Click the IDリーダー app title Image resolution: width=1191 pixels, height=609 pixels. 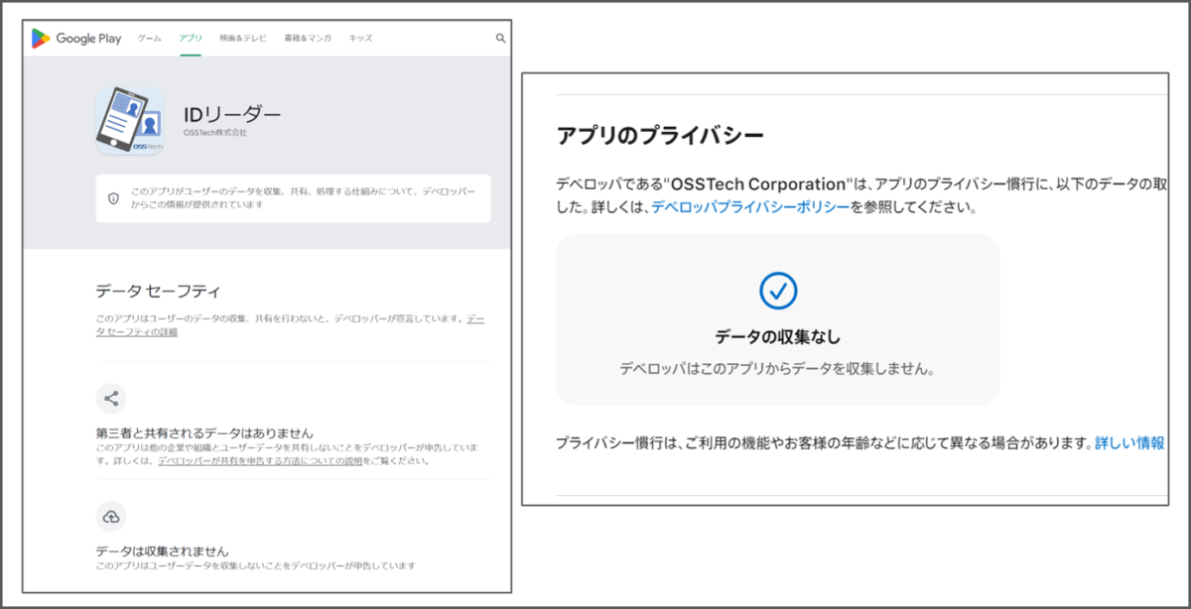(x=232, y=113)
